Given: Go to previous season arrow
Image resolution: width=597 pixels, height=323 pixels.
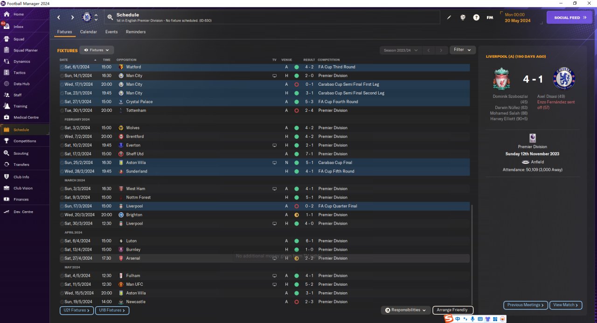Looking at the screenshot, I should [x=429, y=50].
